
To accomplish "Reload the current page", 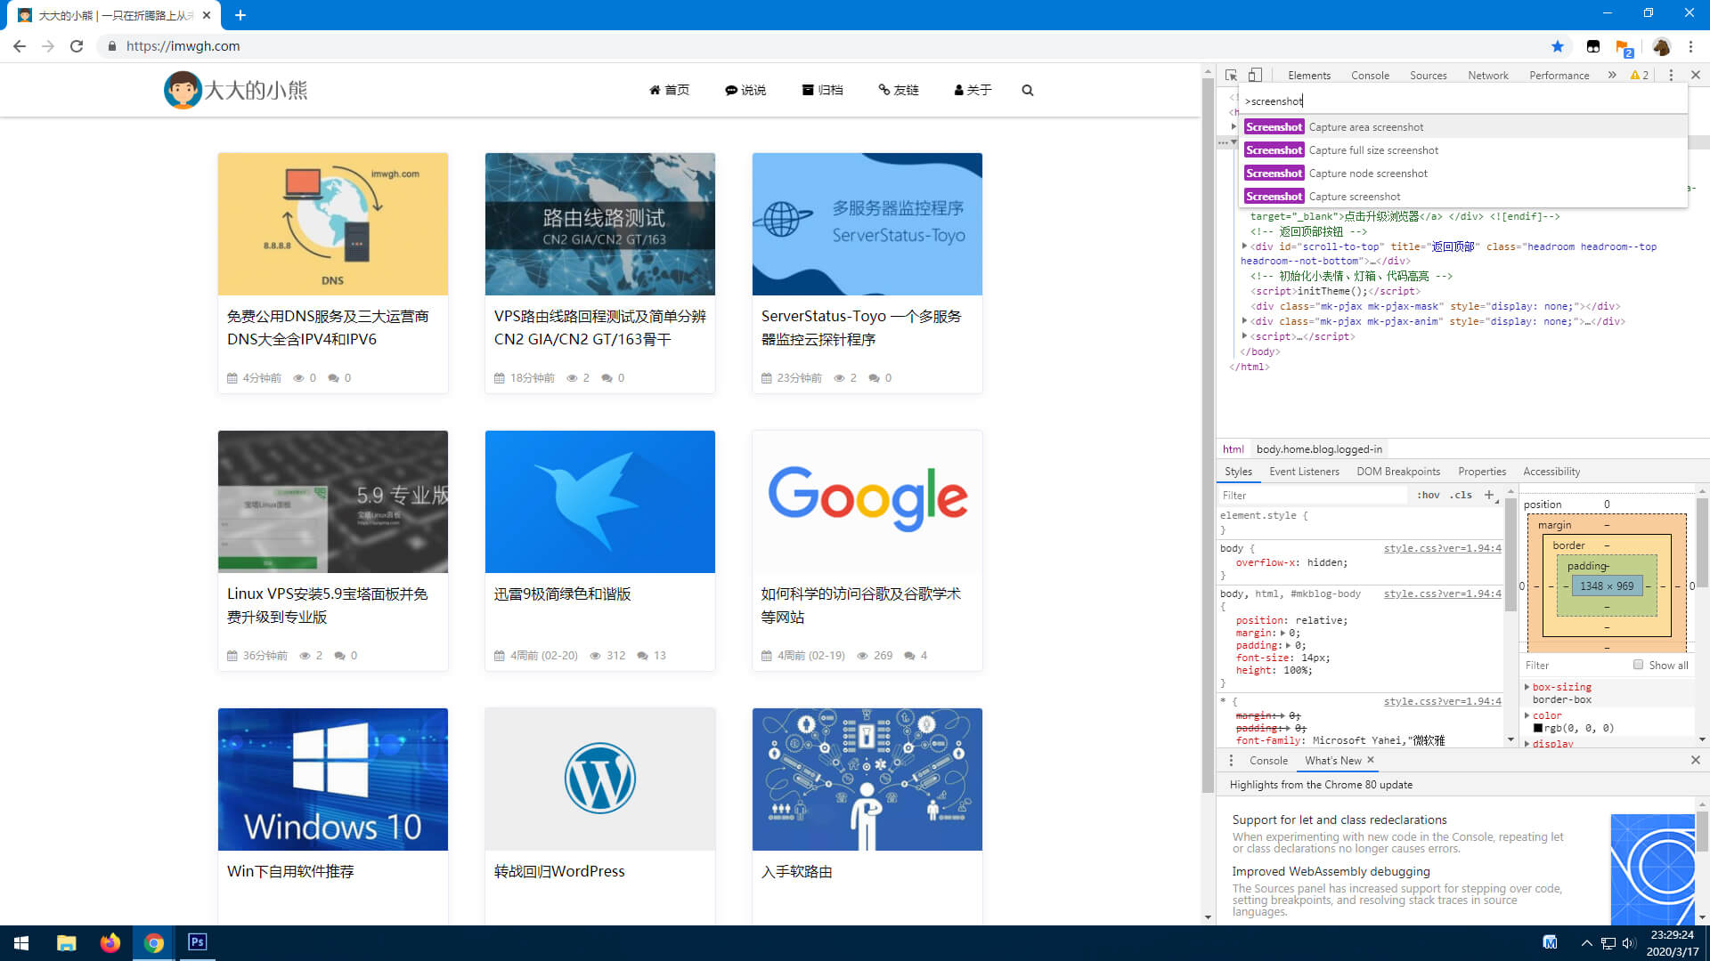I will 77,46.
